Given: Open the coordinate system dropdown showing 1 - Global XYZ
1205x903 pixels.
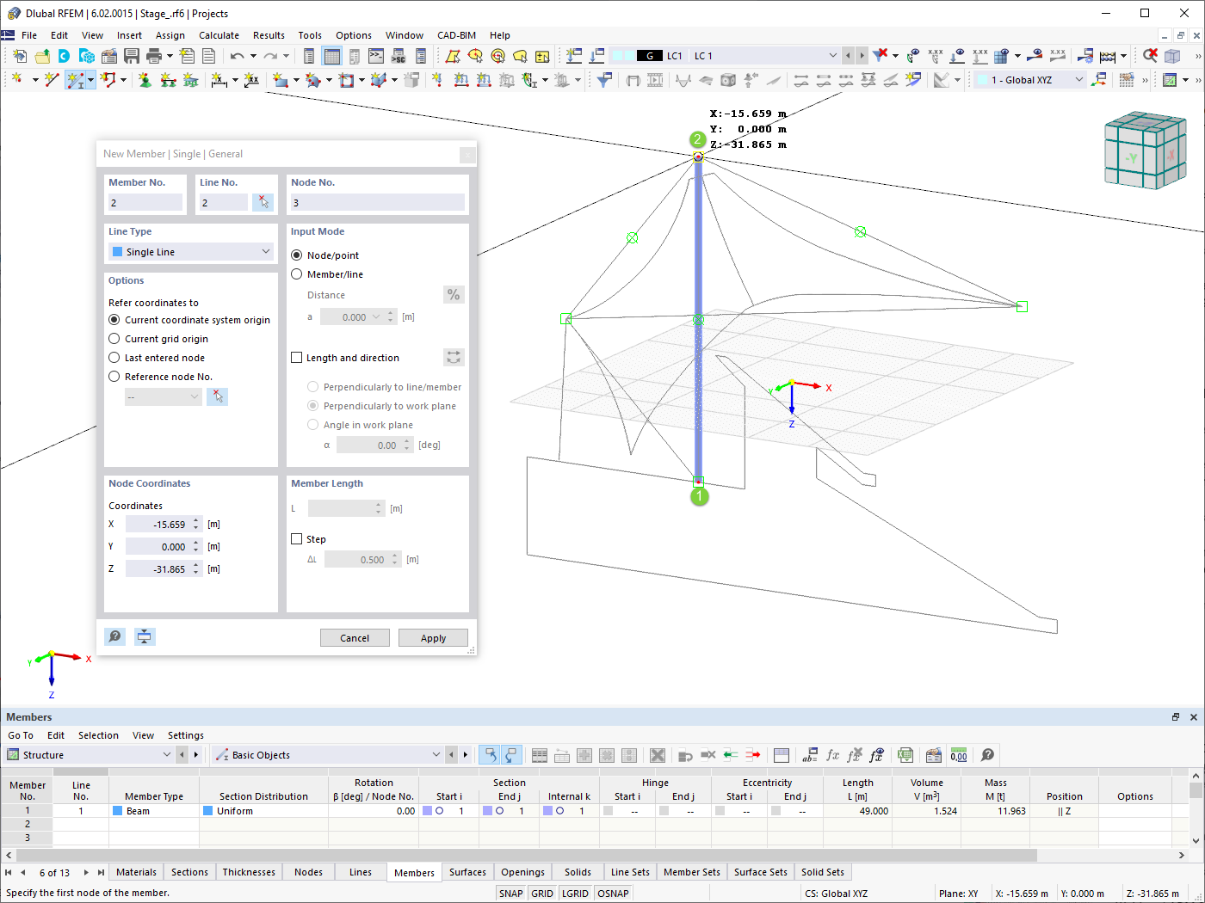Looking at the screenshot, I should [x=1029, y=78].
